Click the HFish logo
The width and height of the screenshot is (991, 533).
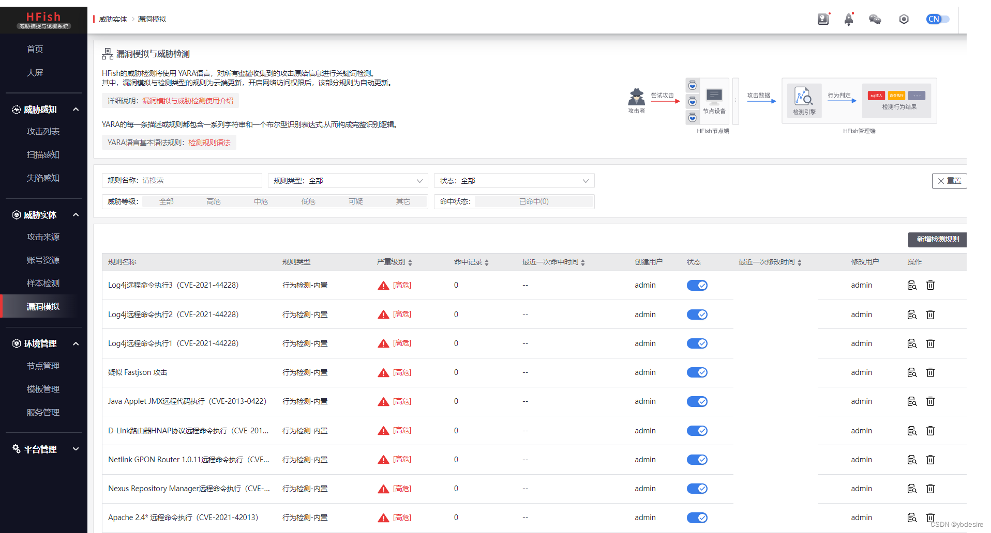point(43,20)
